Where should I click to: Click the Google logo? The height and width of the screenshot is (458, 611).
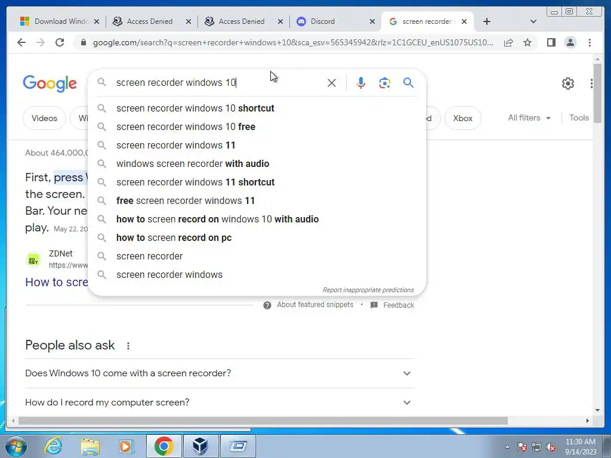point(50,83)
